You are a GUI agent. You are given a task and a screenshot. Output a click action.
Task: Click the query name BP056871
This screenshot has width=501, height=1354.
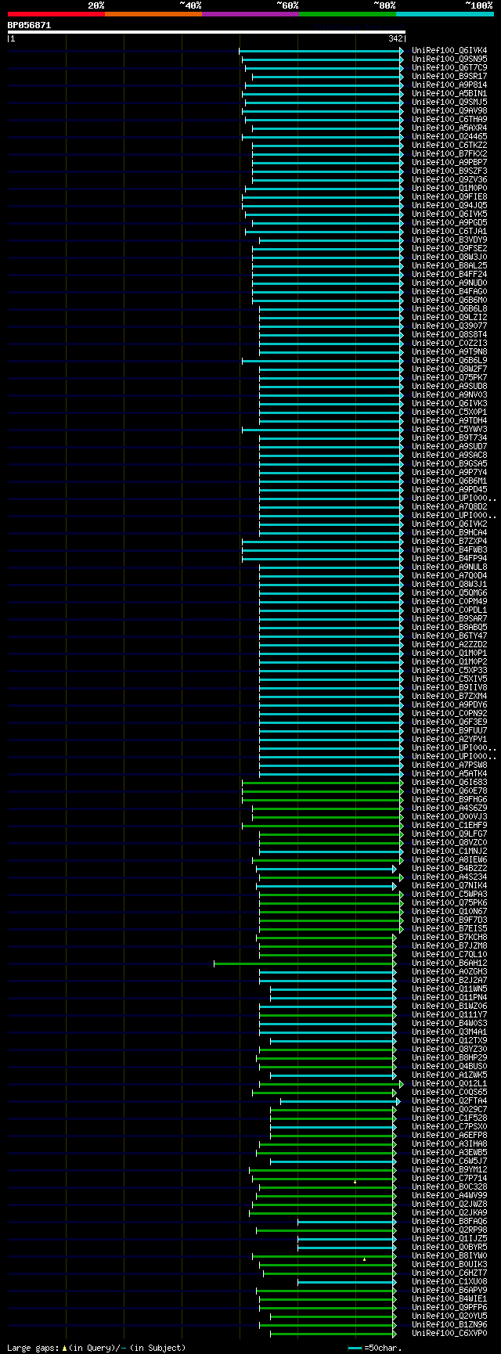click(29, 25)
